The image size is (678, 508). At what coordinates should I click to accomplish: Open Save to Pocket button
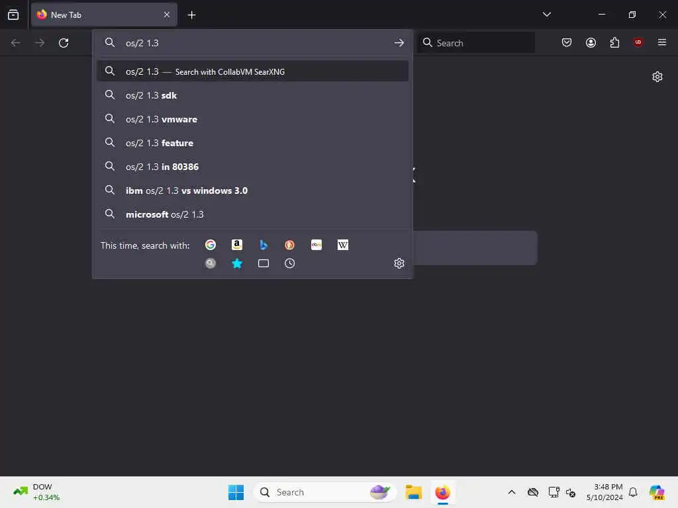567,42
